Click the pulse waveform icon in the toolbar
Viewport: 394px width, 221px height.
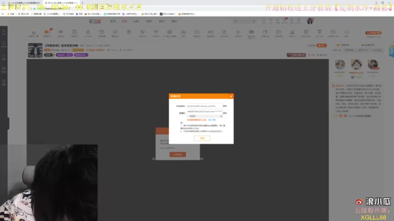tap(61, 32)
